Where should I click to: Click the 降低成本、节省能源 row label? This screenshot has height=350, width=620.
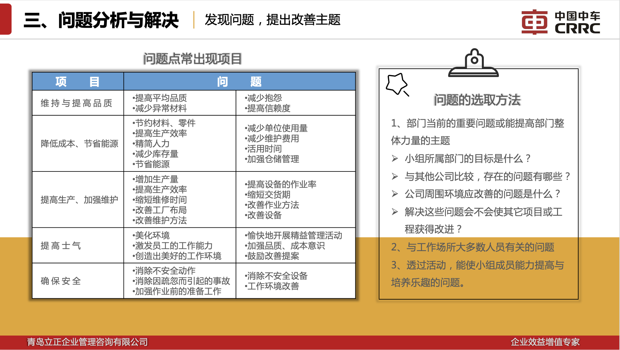coord(79,144)
